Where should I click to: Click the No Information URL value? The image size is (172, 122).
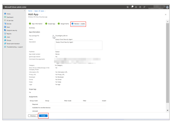[61, 72]
